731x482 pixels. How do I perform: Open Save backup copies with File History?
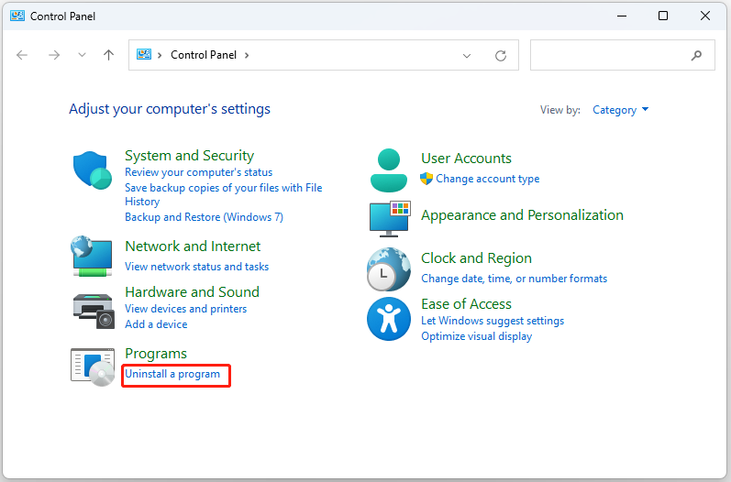coord(223,194)
